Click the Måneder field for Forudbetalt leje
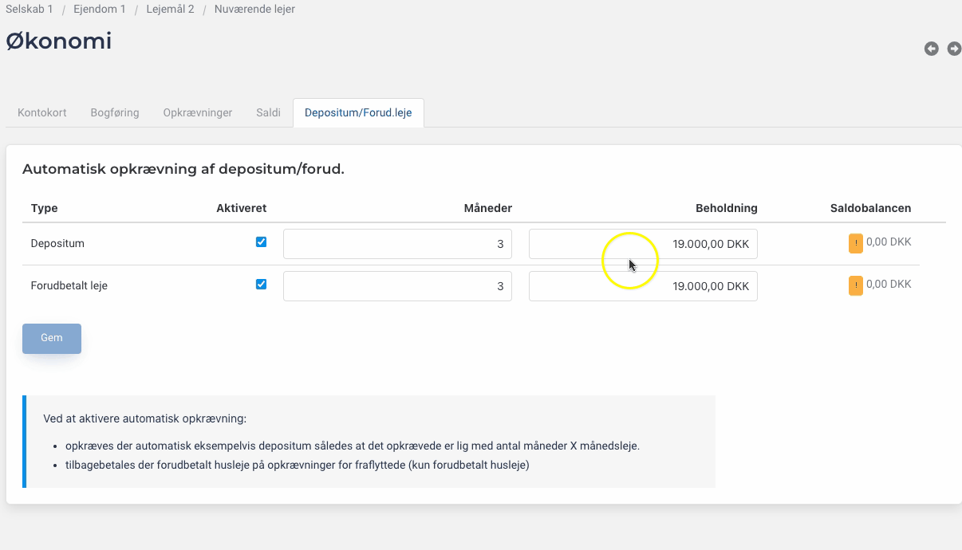This screenshot has height=550, width=962. 397,286
